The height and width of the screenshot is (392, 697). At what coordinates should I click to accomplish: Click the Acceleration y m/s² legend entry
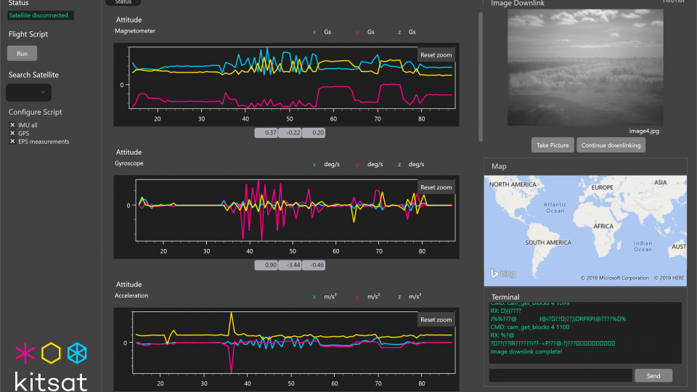pos(367,296)
